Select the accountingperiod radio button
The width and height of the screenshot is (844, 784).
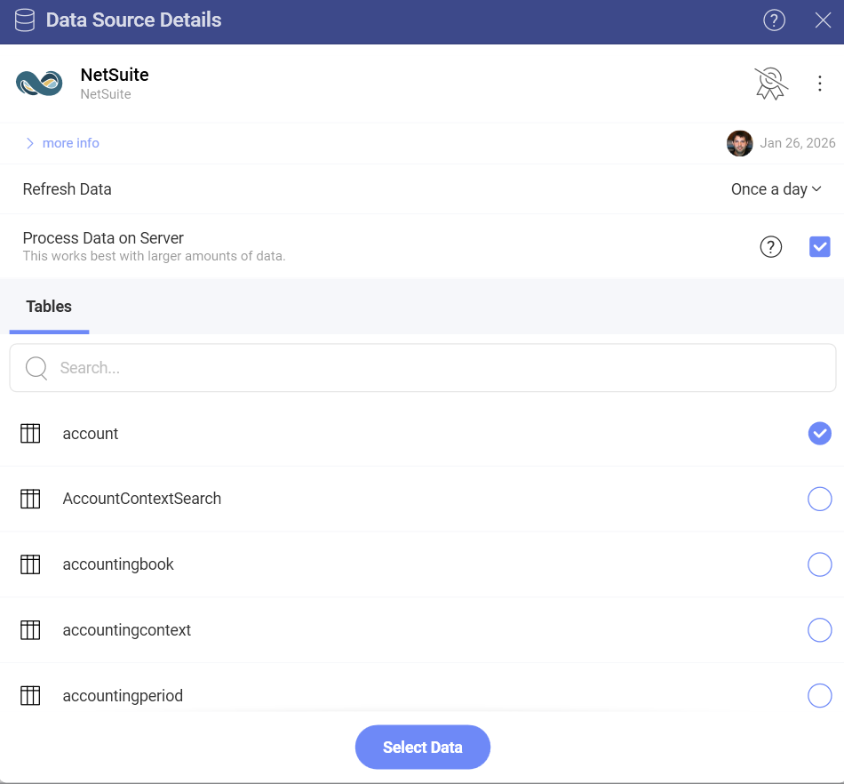pos(819,695)
